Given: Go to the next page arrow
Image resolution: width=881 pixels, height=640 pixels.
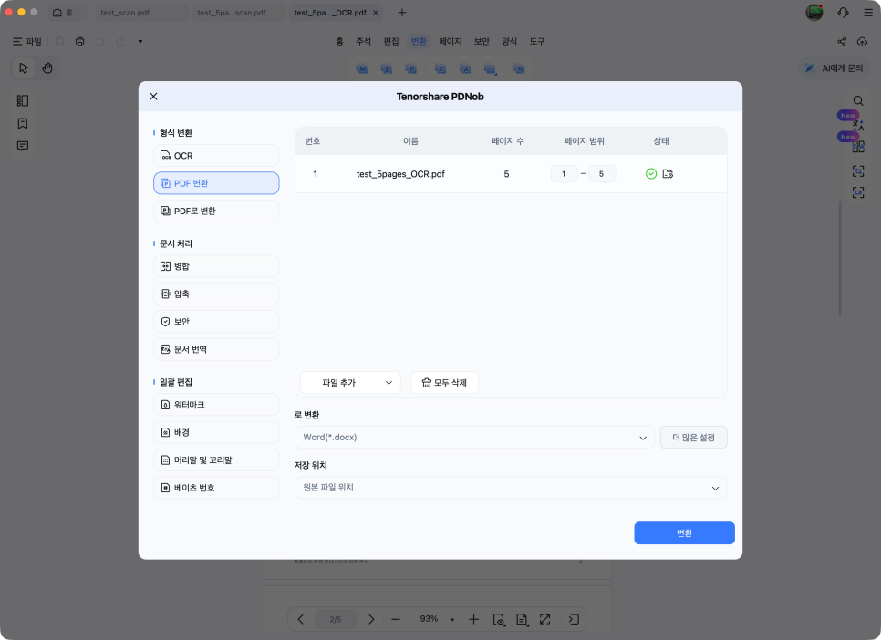Looking at the screenshot, I should click(x=371, y=619).
